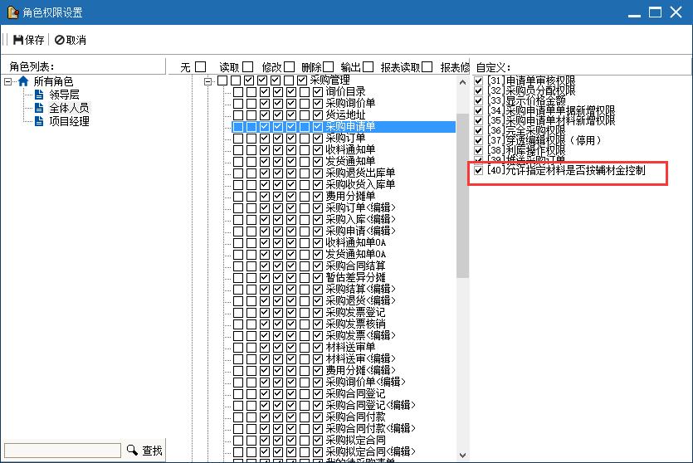This screenshot has height=463, width=693.
Task: Toggle the 无 header checkbox
Action: pos(200,66)
